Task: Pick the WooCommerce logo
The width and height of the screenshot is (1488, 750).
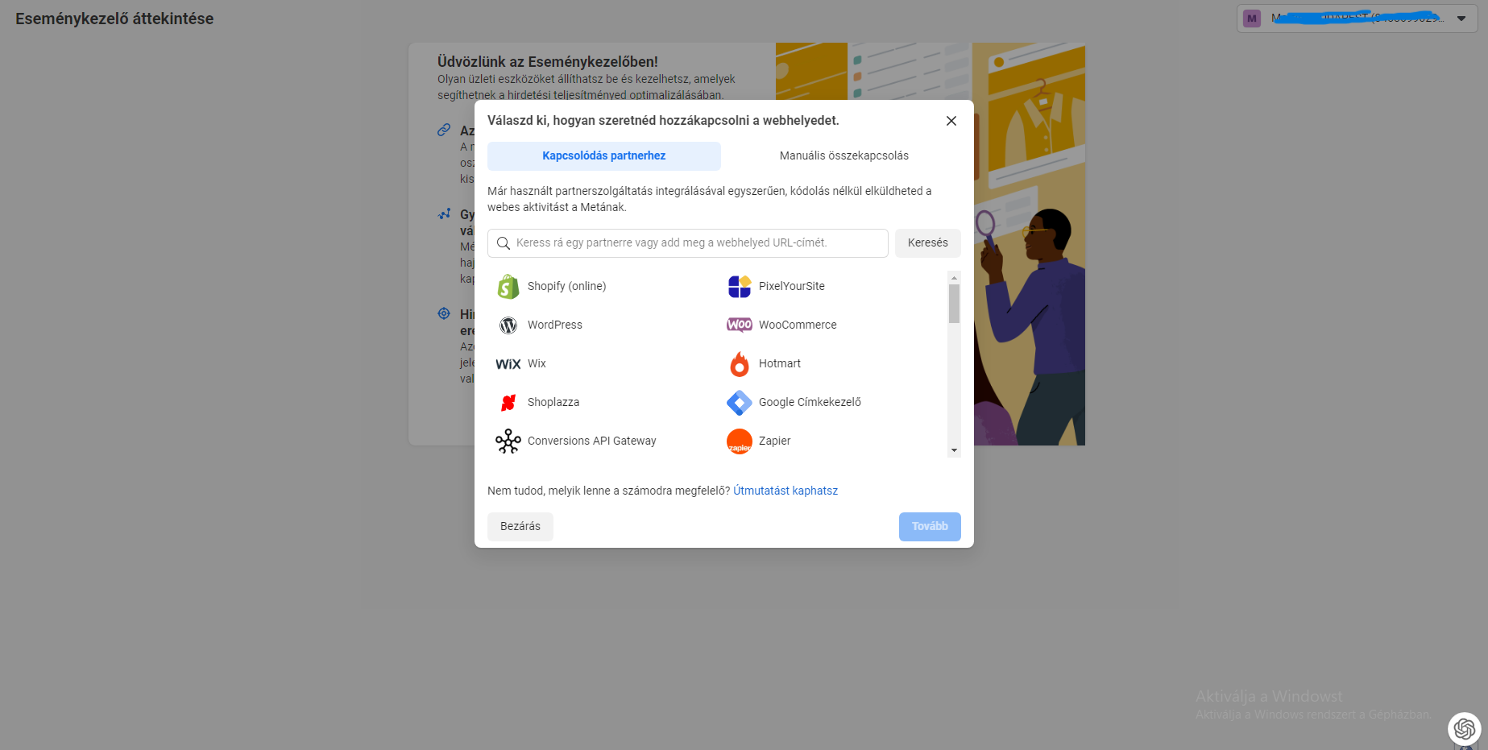Action: pyautogui.click(x=740, y=325)
